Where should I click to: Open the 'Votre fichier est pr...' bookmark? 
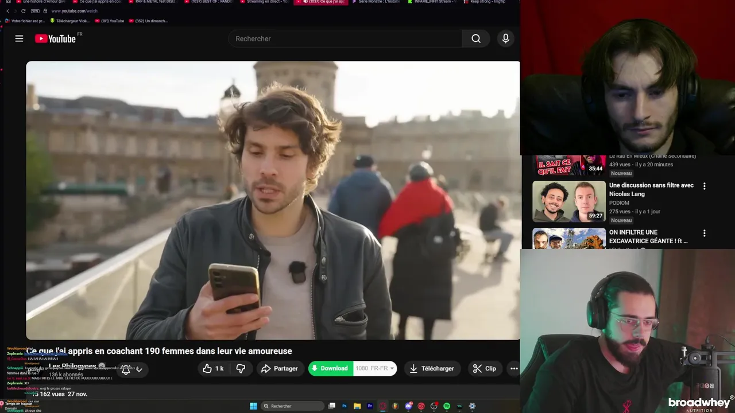pos(25,21)
